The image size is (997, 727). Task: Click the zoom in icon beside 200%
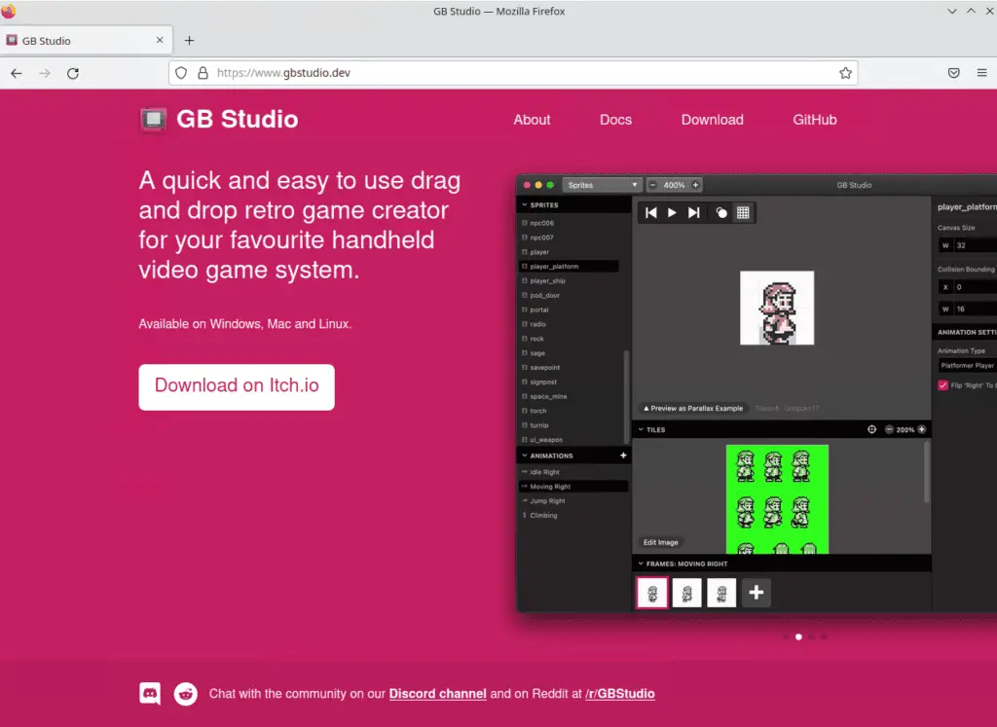[921, 429]
